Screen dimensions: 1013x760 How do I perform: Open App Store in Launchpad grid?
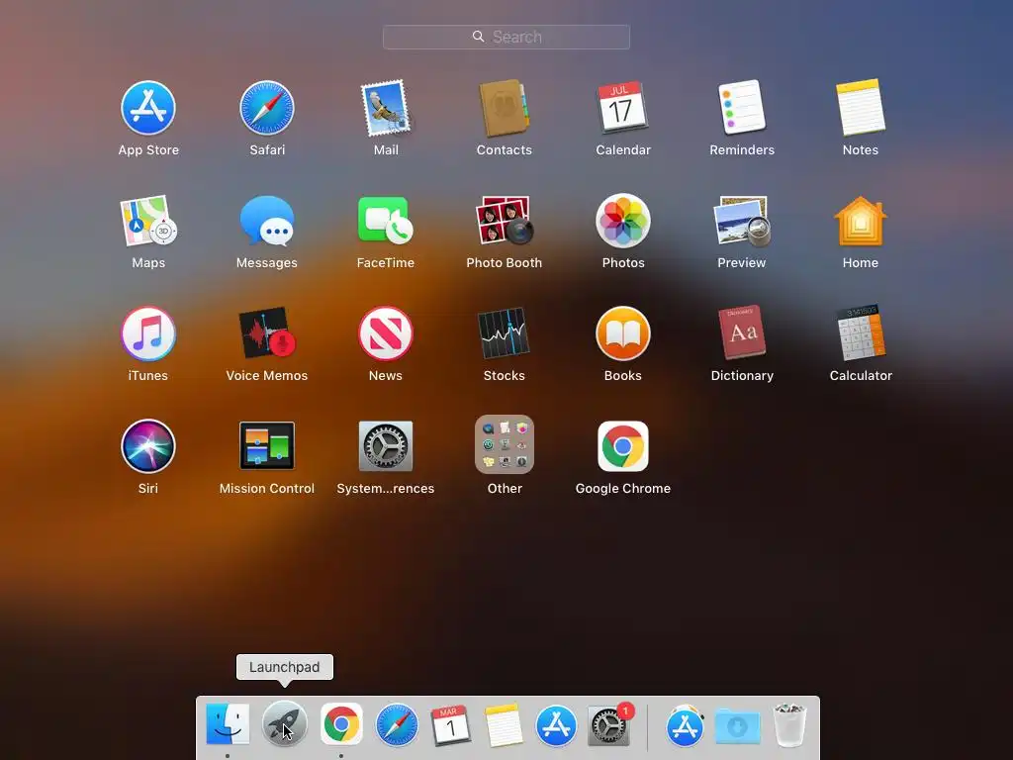point(148,108)
